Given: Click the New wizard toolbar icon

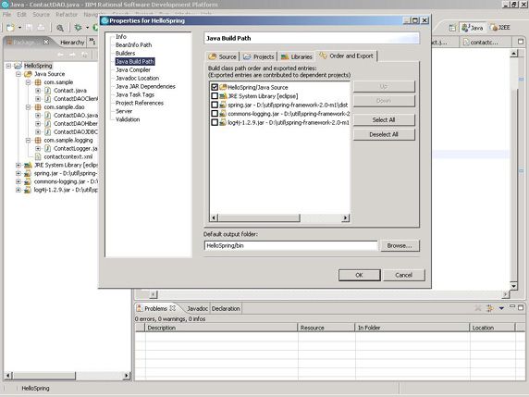Looking at the screenshot, I should tap(11, 28).
